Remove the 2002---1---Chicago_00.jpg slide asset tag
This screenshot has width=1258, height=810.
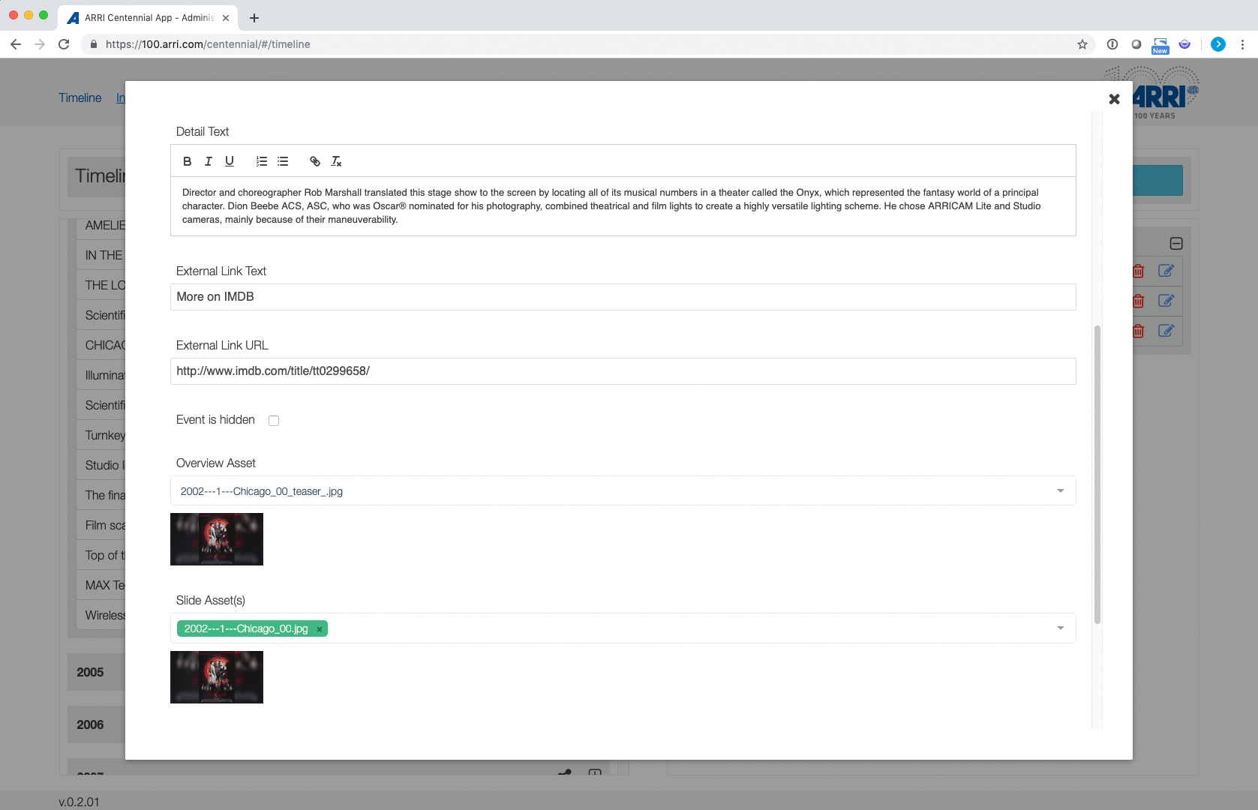point(320,629)
